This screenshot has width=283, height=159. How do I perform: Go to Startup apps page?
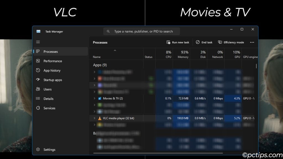pyautogui.click(x=61, y=80)
